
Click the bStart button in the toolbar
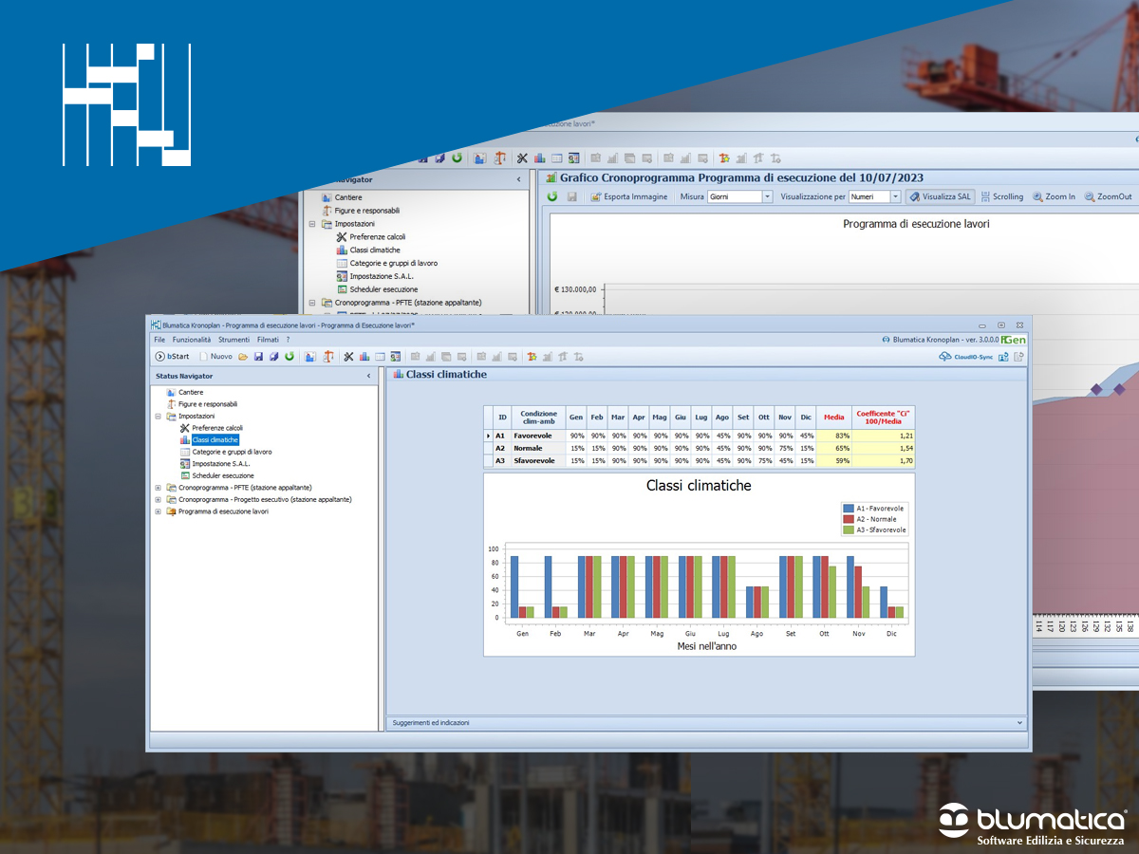pyautogui.click(x=172, y=356)
